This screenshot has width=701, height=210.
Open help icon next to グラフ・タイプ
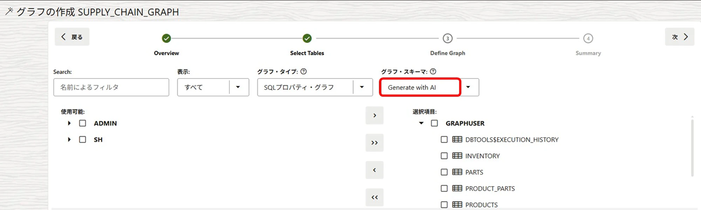[x=304, y=71]
